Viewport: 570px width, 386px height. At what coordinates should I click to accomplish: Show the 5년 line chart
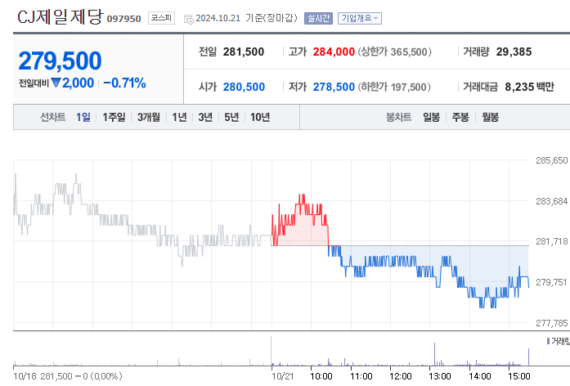tap(231, 117)
